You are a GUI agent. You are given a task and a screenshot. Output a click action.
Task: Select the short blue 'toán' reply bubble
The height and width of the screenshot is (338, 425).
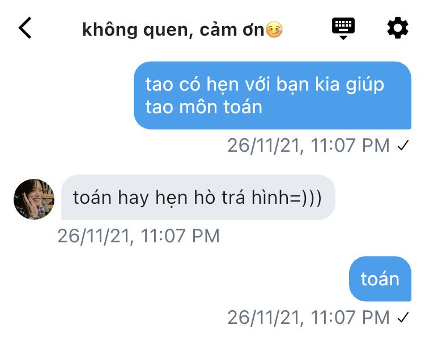click(380, 279)
